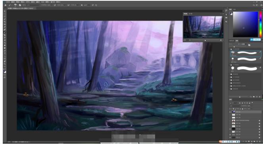Select the Rectangular Marquee tool

pyautogui.click(x=4, y=14)
